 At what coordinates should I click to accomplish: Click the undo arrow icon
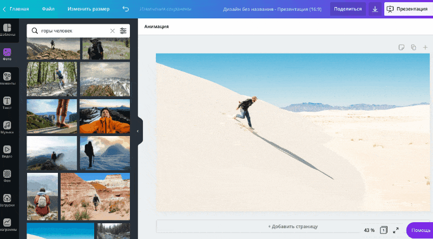click(126, 9)
